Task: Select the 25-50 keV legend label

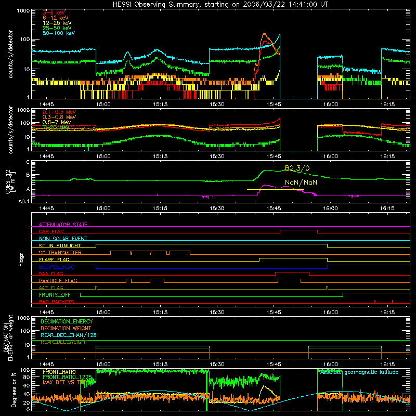Action: (x=57, y=28)
